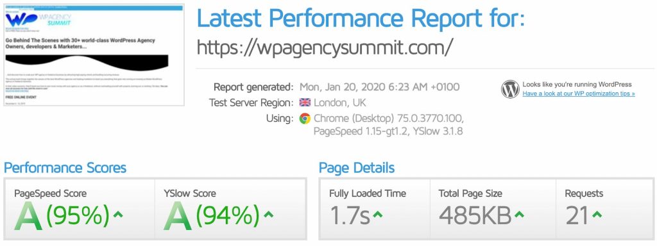Click the 485KB total page size value
The width and height of the screenshot is (657, 246).
[475, 217]
